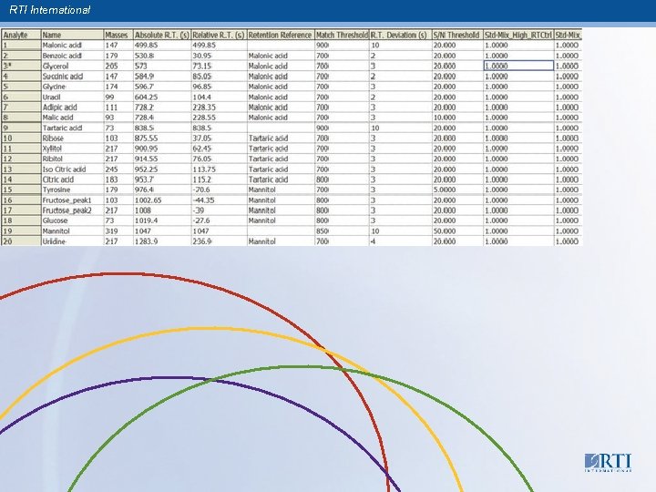Select S/N Threshold 5.0000 in Tyrosine row

click(457, 190)
